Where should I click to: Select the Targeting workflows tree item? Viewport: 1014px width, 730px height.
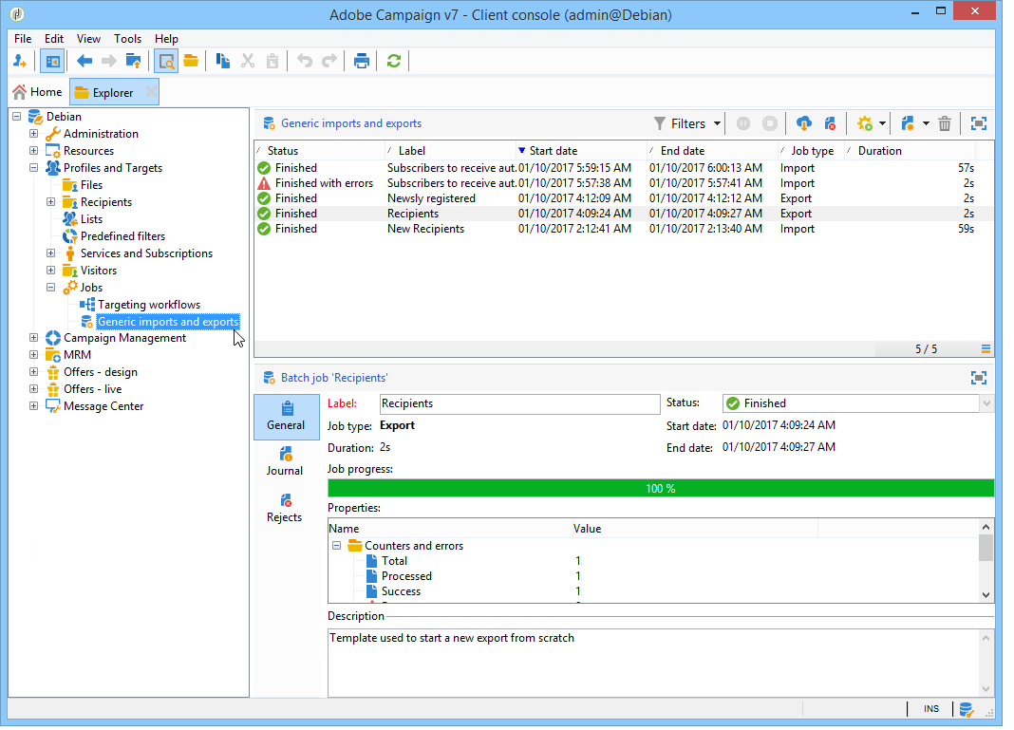click(x=149, y=305)
